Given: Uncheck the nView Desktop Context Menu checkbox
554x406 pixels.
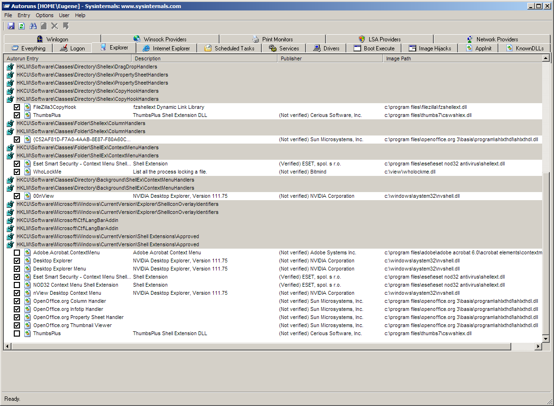Looking at the screenshot, I should pyautogui.click(x=17, y=293).
